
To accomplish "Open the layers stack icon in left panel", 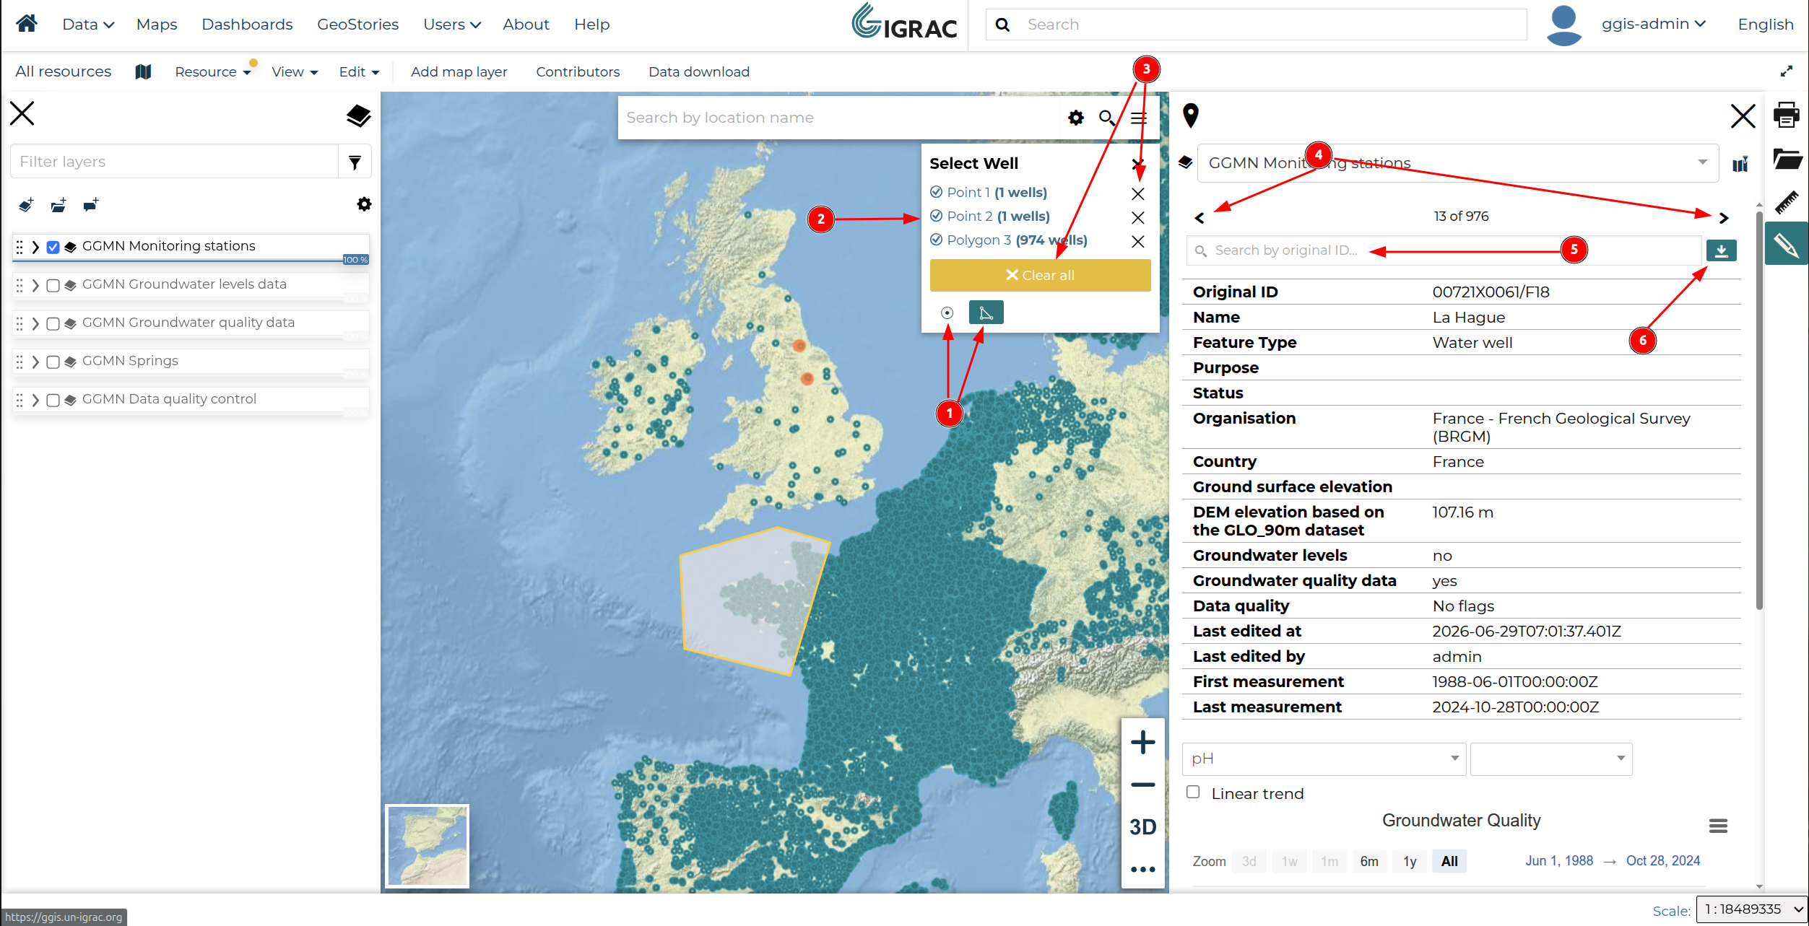I will pyautogui.click(x=358, y=115).
